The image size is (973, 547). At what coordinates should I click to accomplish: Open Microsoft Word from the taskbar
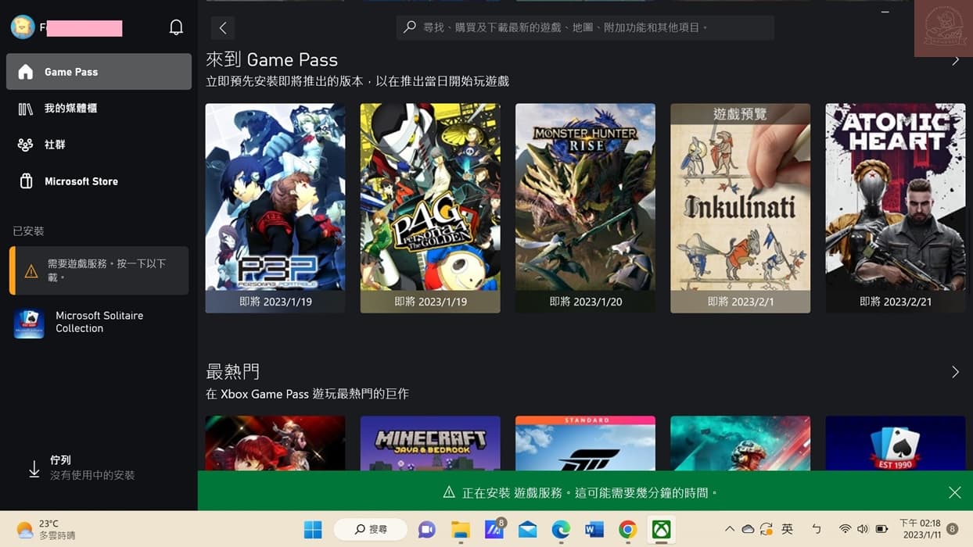(594, 529)
